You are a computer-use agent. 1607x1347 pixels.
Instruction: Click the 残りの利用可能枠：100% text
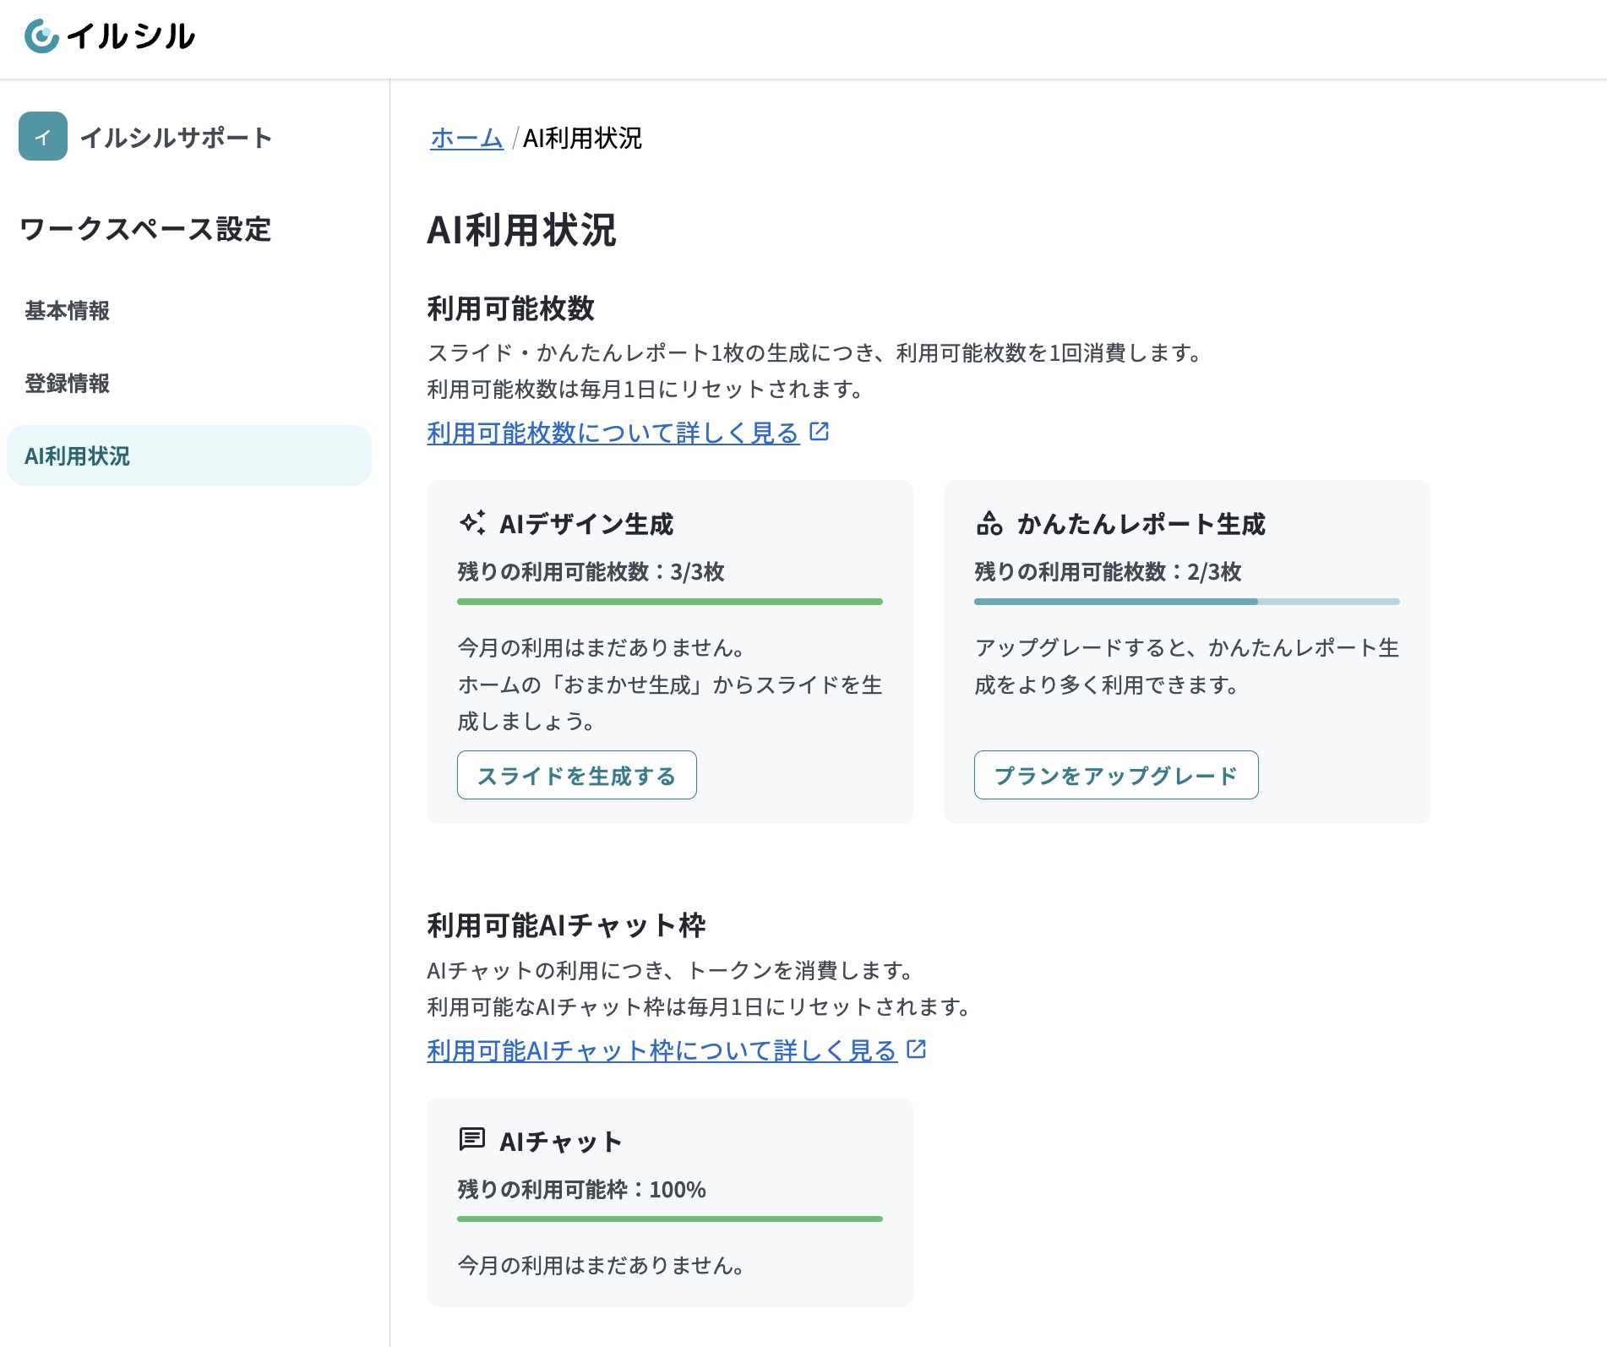[x=582, y=1190]
